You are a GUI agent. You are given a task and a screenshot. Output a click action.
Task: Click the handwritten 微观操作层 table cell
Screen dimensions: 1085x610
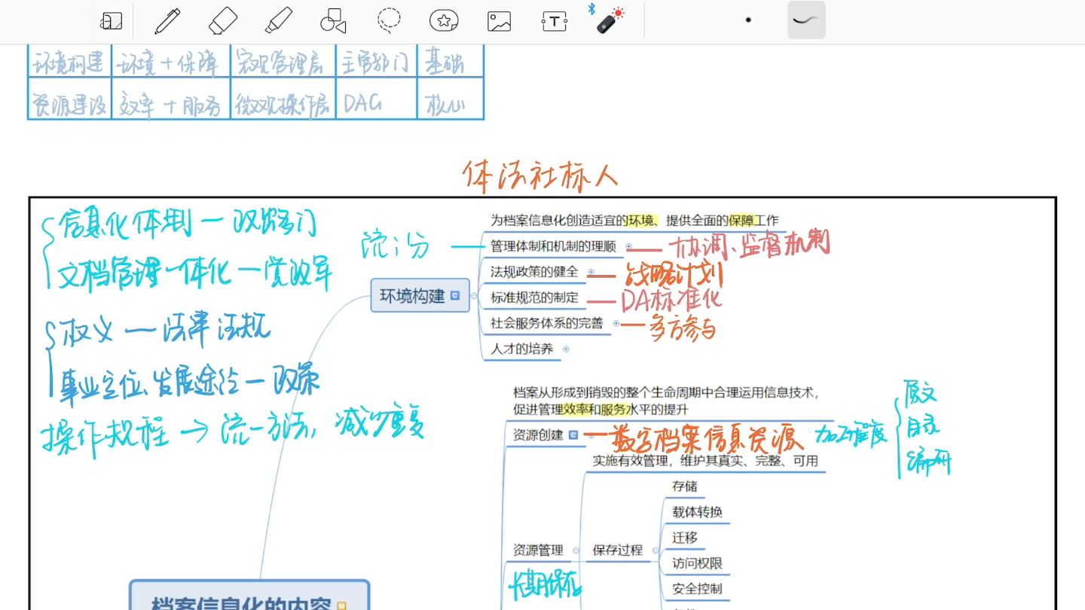click(x=283, y=105)
